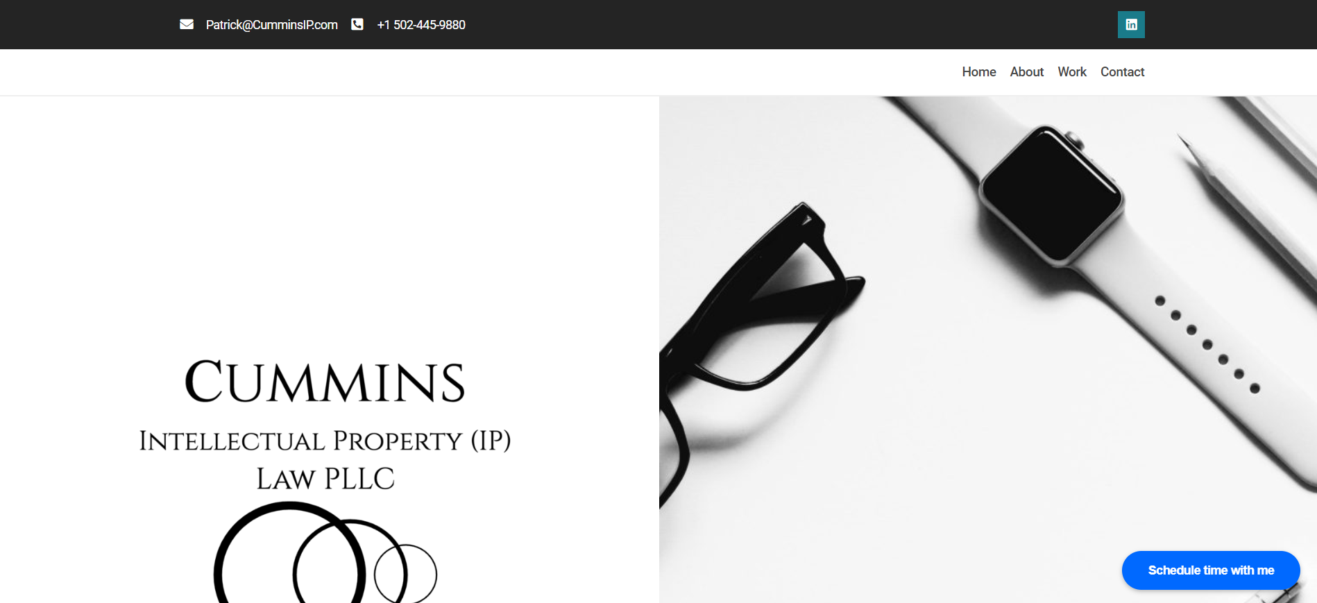Click the phone handset icon
1317x603 pixels.
coord(357,24)
